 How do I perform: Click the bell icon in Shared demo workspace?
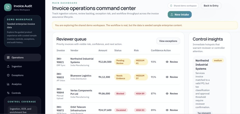[171, 6]
